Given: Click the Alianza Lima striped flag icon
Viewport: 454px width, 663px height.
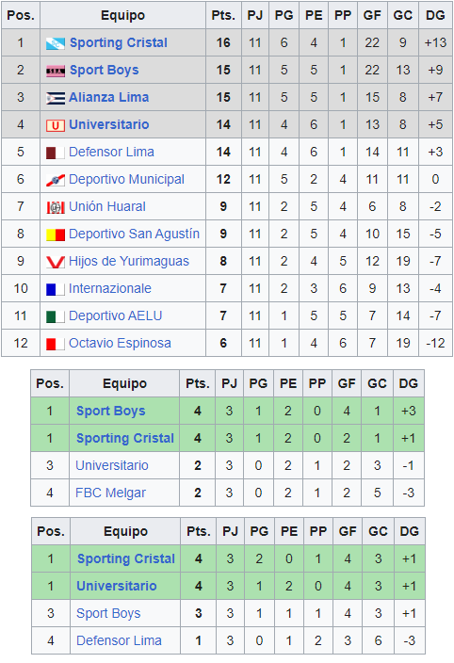Looking at the screenshot, I should [56, 98].
